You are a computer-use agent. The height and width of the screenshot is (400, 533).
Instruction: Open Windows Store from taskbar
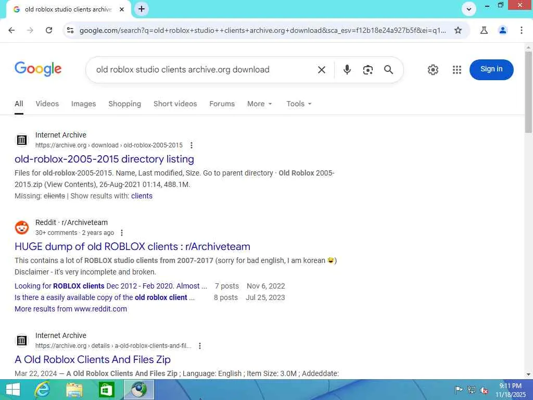pyautogui.click(x=106, y=390)
